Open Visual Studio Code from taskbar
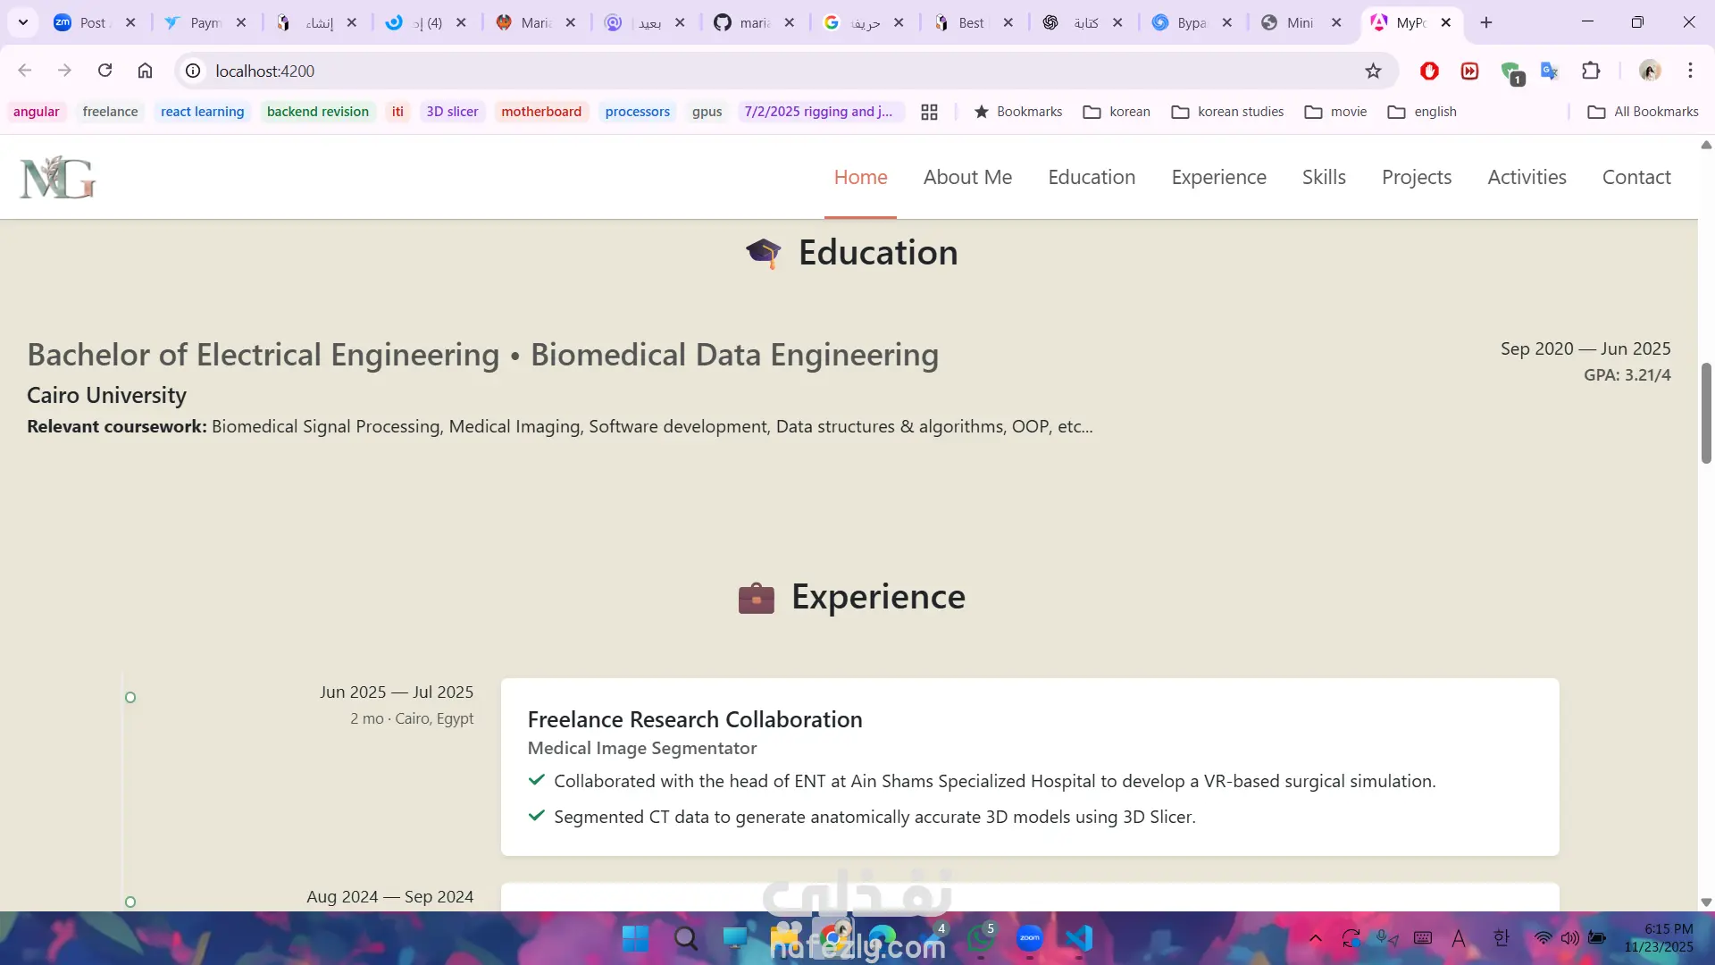The image size is (1715, 965). coord(1079,938)
